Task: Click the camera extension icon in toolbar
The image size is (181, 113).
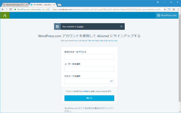Action: [x=174, y=9]
